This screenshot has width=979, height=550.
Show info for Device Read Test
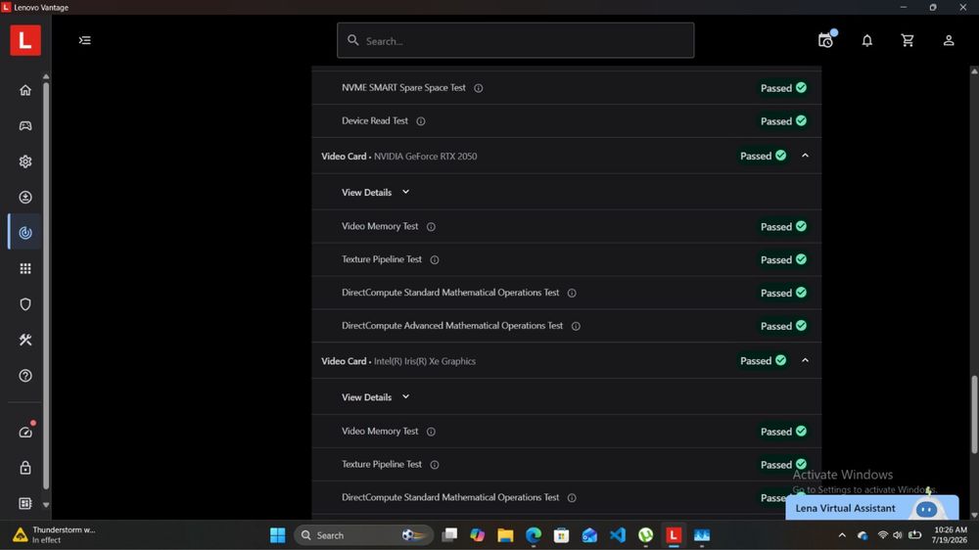click(x=421, y=121)
